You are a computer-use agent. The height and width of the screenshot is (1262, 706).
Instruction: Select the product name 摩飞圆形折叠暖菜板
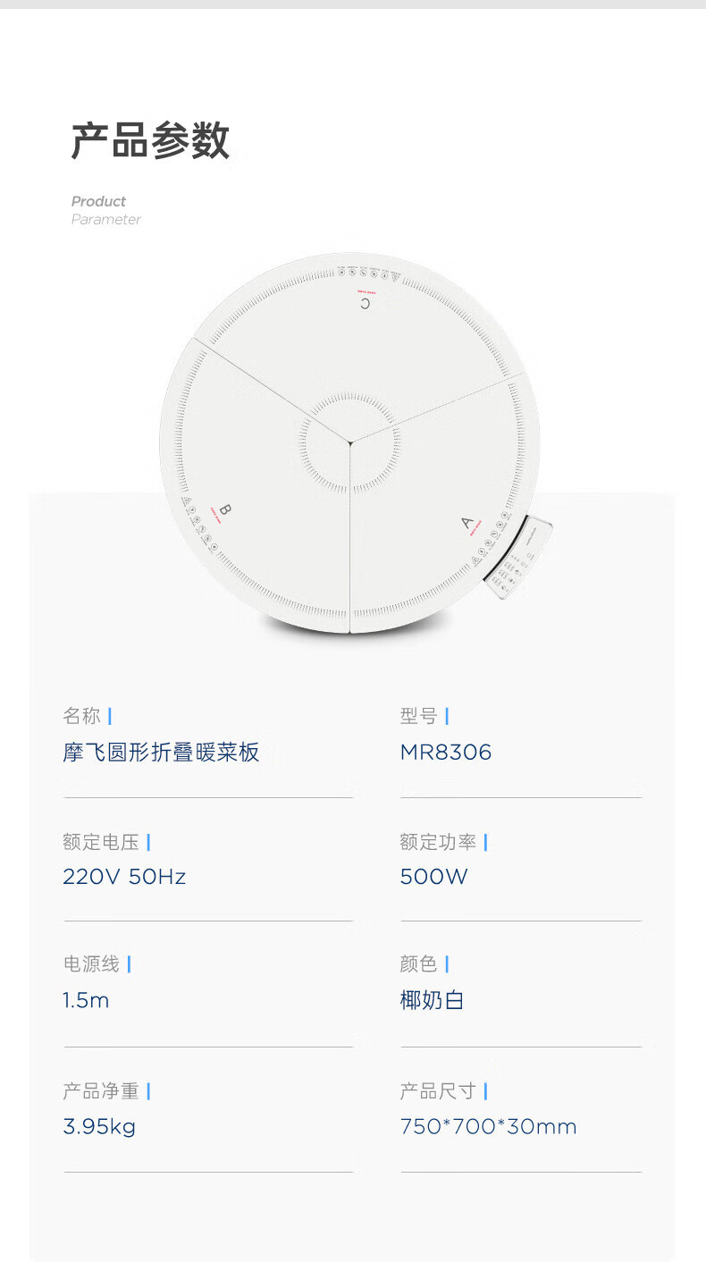point(161,753)
